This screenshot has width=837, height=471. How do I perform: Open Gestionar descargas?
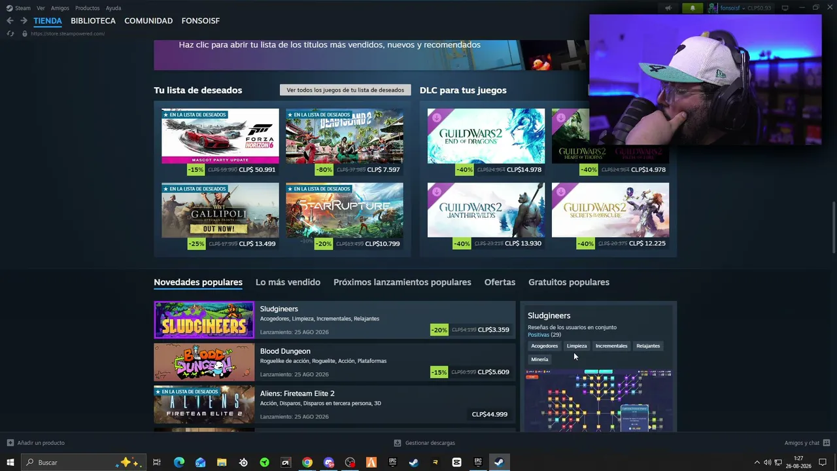coord(430,443)
